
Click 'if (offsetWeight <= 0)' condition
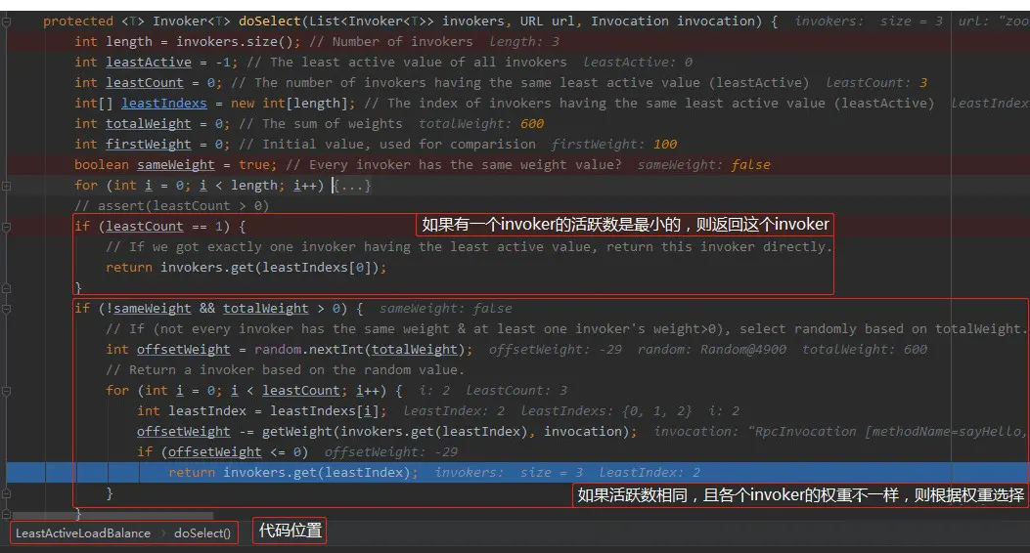coord(223,452)
